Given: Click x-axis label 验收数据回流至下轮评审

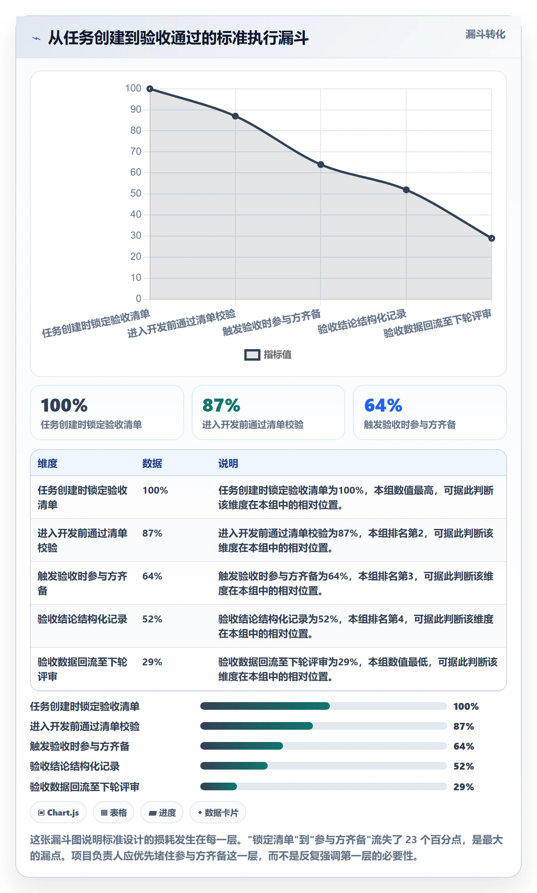Looking at the screenshot, I should (438, 323).
